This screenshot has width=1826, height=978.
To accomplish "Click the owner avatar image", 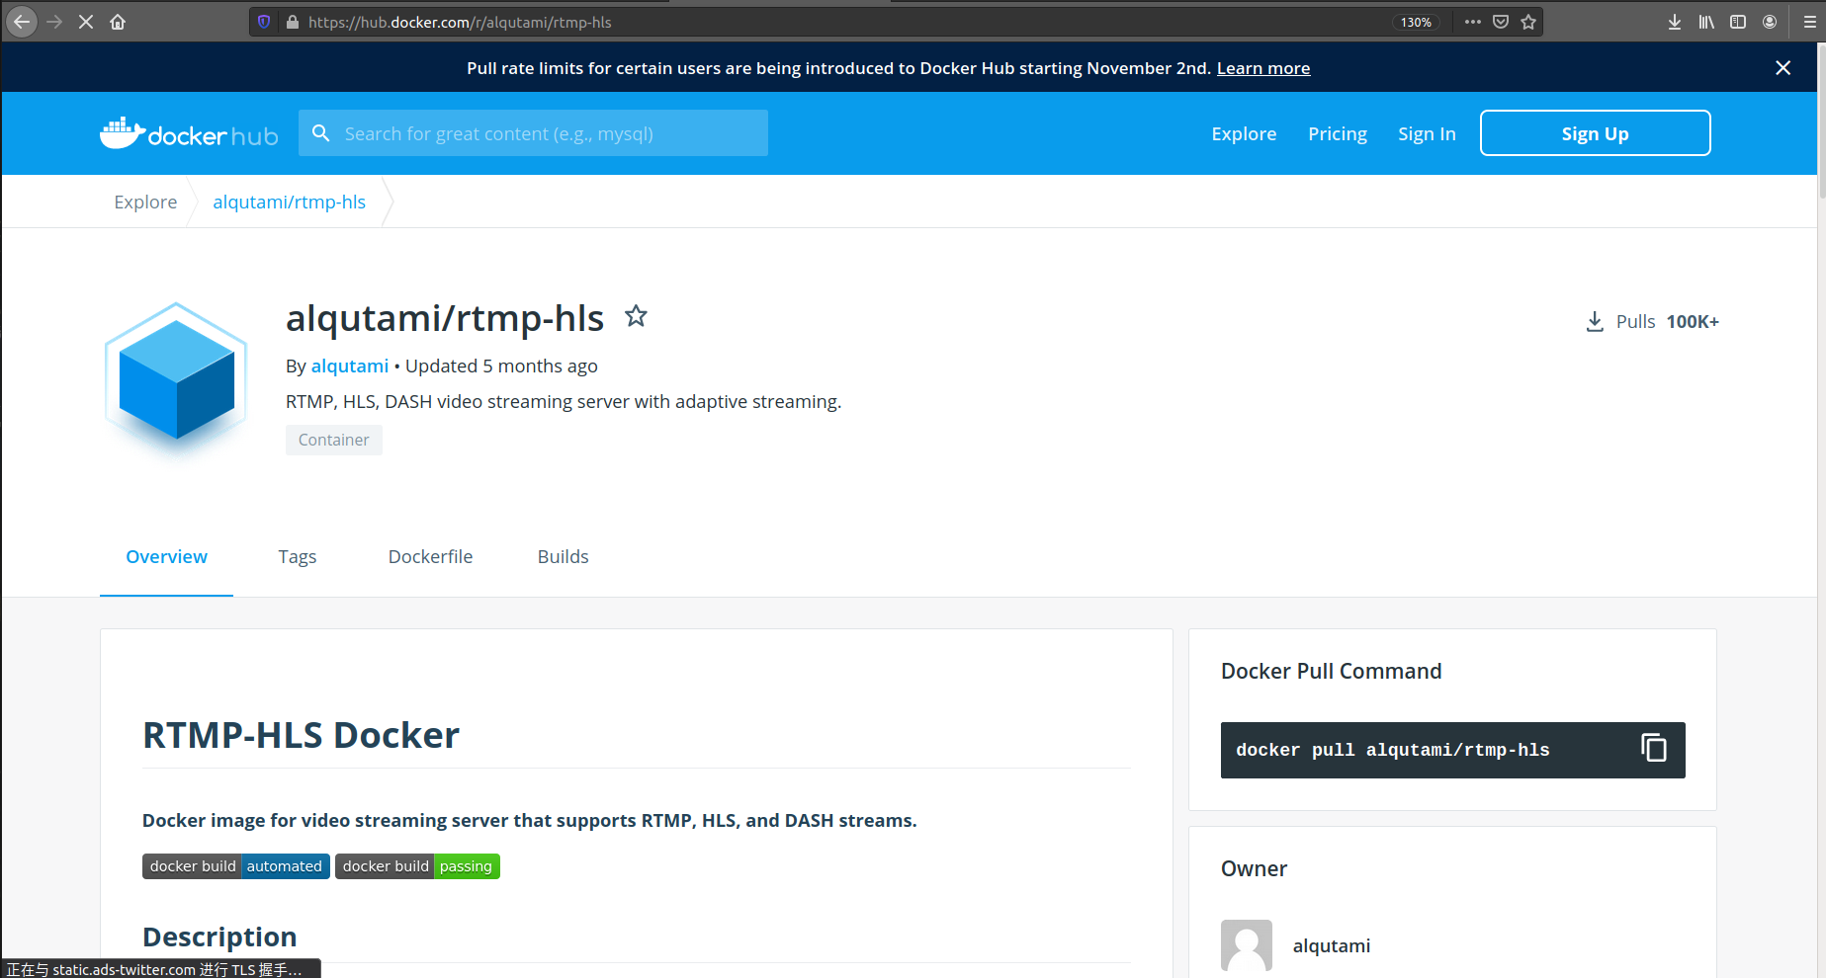I will tap(1247, 945).
